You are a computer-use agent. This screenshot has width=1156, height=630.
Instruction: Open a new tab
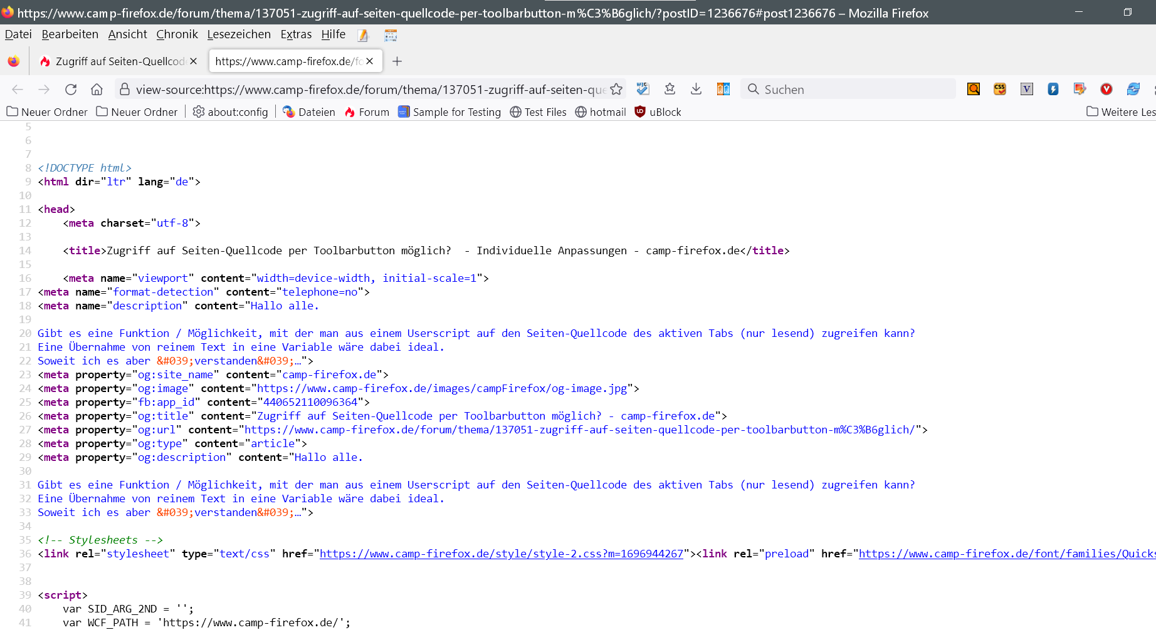tap(397, 61)
